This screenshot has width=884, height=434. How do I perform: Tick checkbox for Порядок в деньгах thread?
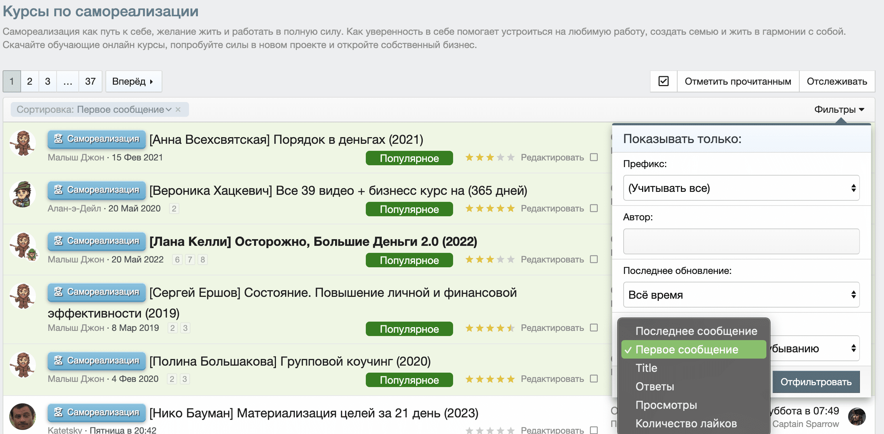[x=594, y=157]
